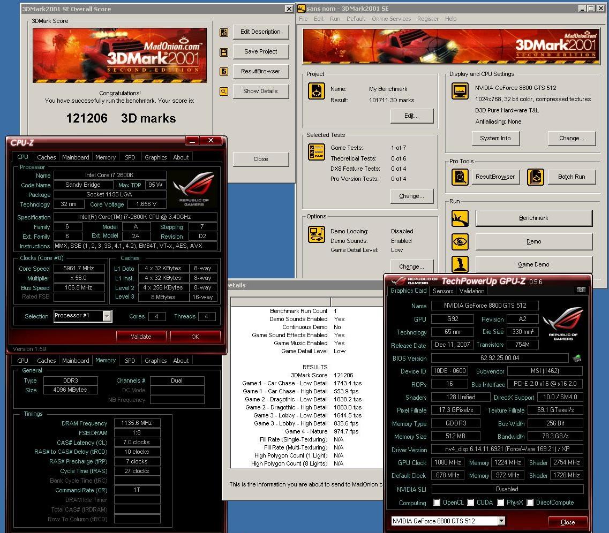Click the GPU Clock 1080 MHz field
609x533 pixels.
coord(447,462)
